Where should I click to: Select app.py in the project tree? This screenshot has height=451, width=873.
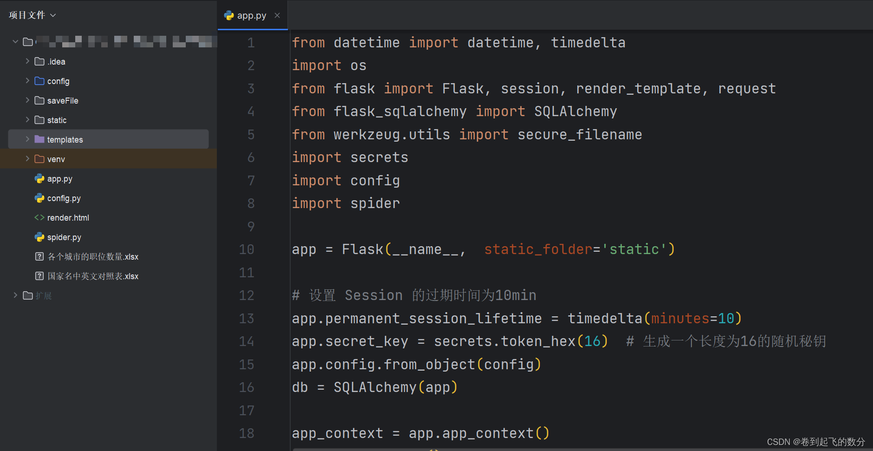59,178
